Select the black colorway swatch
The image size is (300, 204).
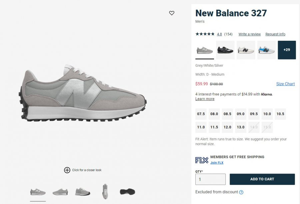(x=225, y=50)
